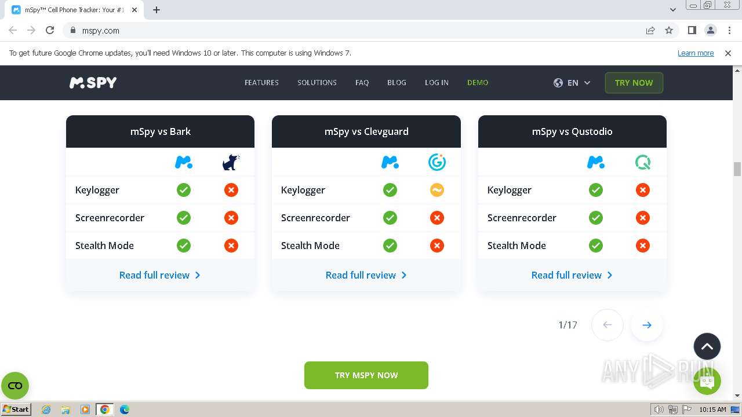Open FAQ page from nav
The image size is (742, 417).
pos(362,83)
